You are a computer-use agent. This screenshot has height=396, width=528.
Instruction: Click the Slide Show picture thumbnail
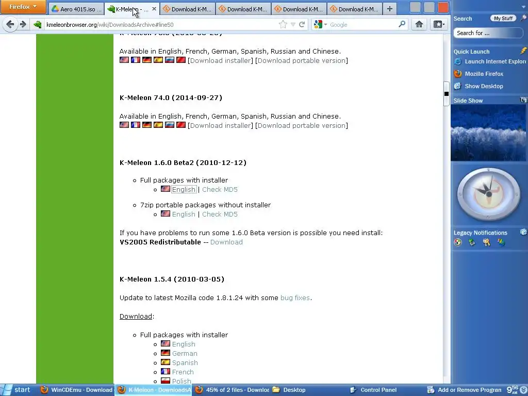tap(488, 133)
